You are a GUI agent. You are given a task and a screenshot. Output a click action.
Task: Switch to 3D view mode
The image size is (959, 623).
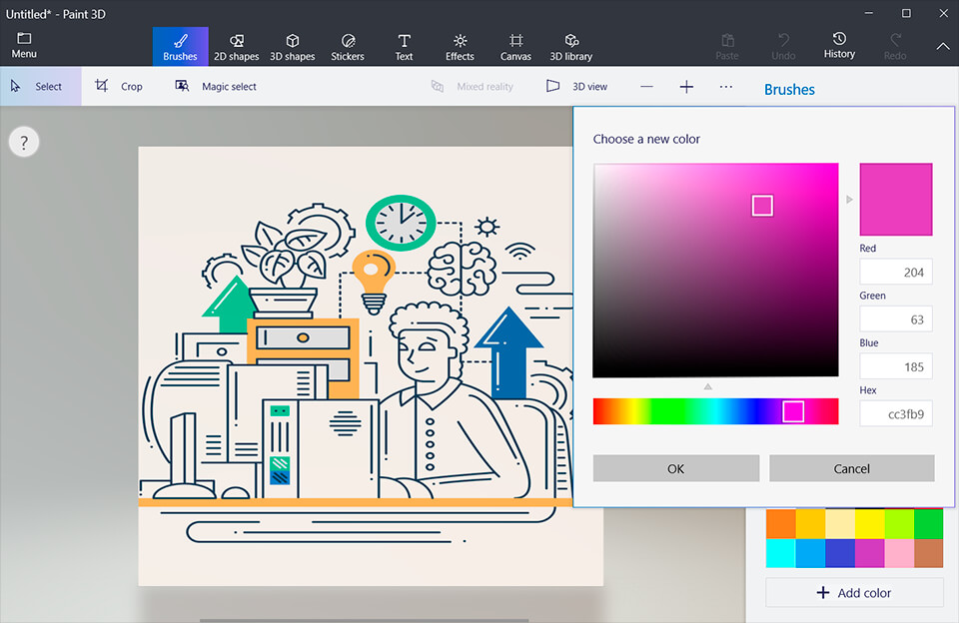577,86
